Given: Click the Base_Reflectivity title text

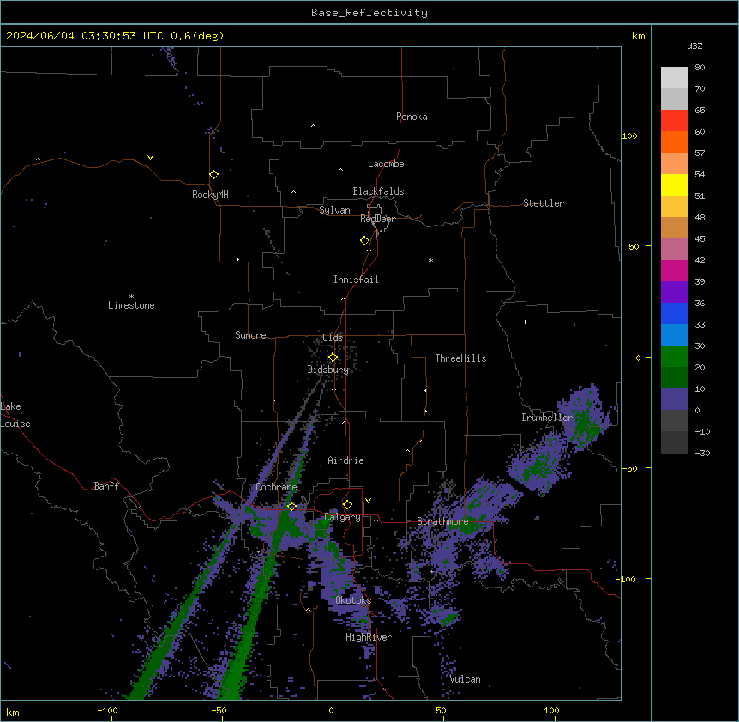Looking at the screenshot, I should [x=369, y=13].
